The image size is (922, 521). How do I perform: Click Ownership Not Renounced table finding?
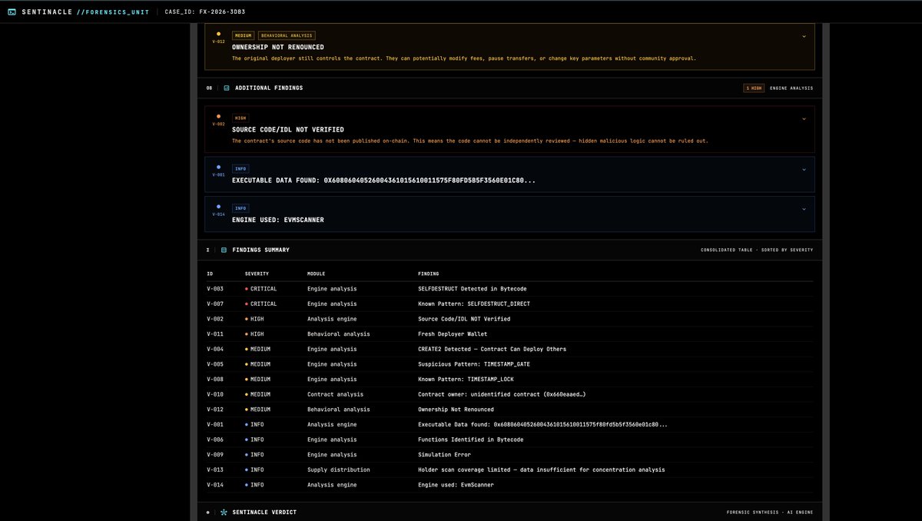(x=456, y=410)
